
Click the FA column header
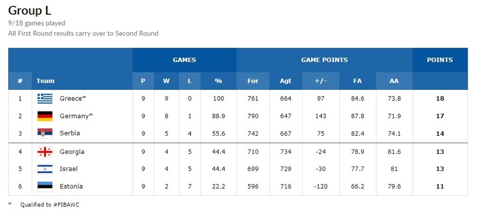358,81
